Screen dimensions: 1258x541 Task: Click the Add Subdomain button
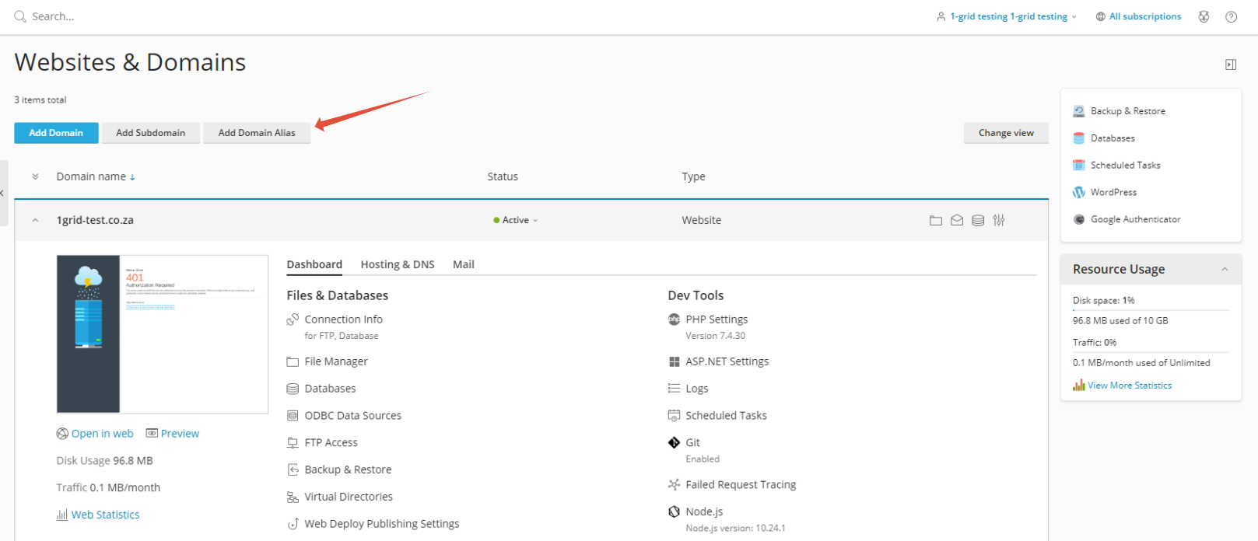(151, 133)
